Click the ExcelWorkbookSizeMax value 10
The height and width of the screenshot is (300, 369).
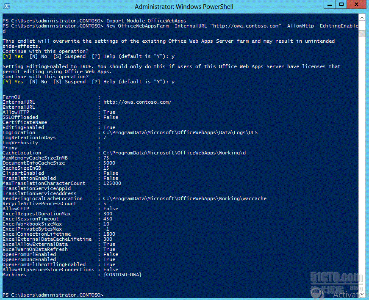tap(106, 224)
